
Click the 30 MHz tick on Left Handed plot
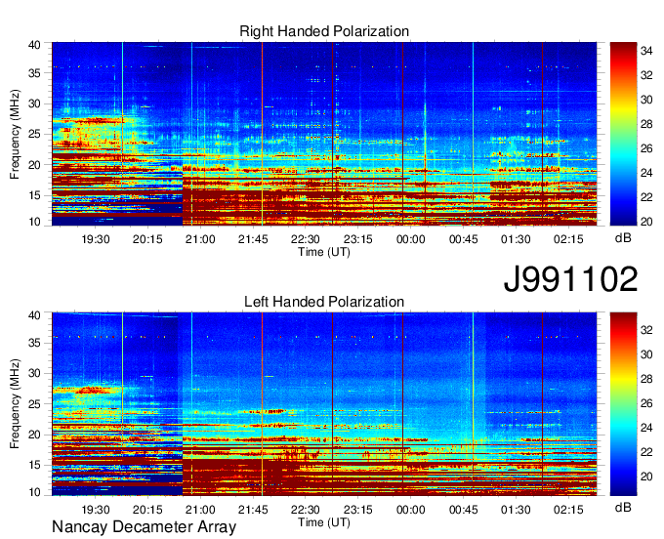tap(34, 373)
